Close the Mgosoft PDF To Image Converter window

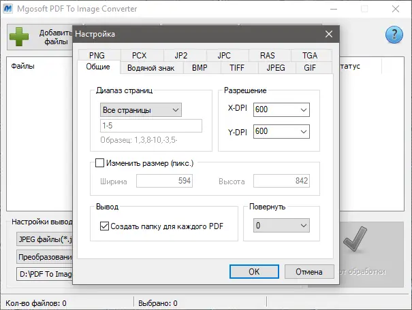point(396,9)
